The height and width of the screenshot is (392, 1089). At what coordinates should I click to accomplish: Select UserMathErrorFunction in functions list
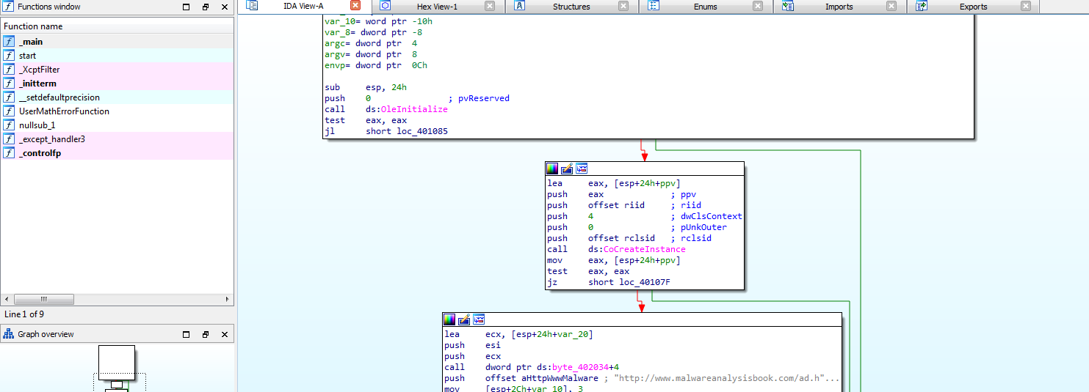coord(117,111)
